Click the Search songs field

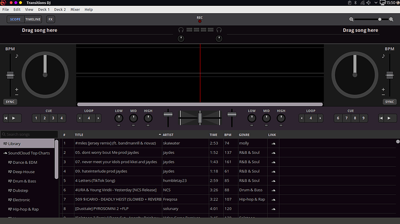coord(30,134)
